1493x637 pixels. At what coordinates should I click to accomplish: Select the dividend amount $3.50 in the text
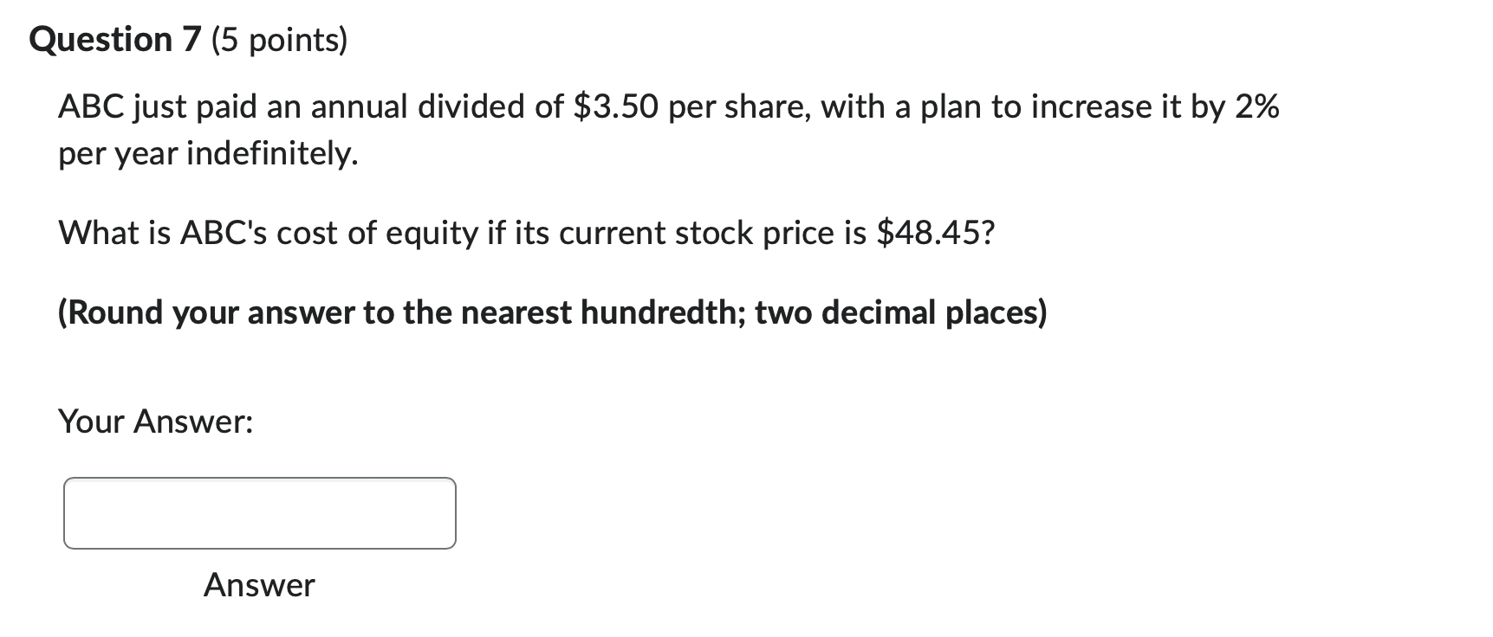coord(617,106)
